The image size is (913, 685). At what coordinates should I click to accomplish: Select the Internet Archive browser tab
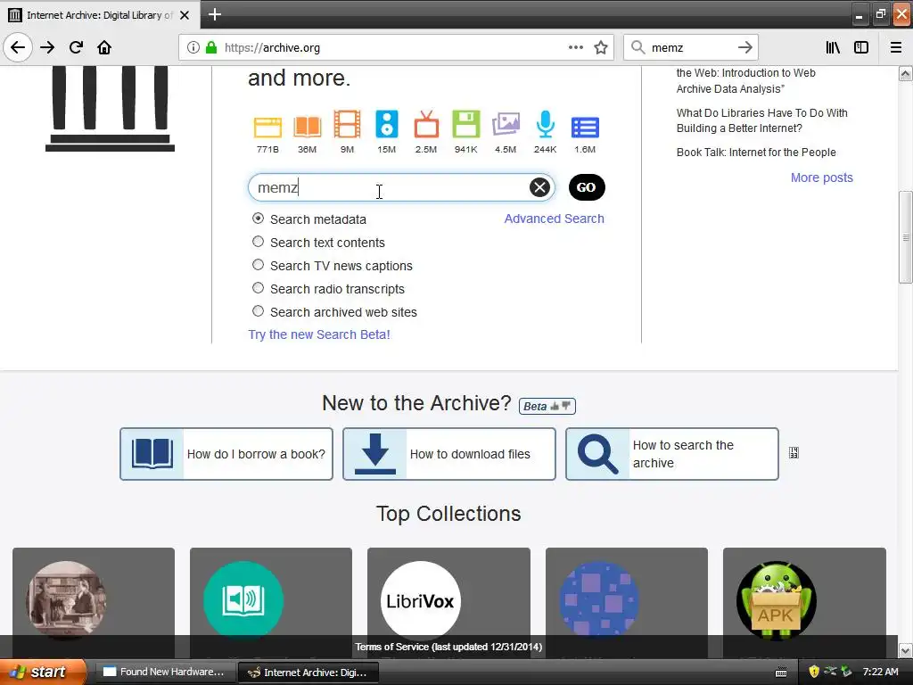coord(100,15)
